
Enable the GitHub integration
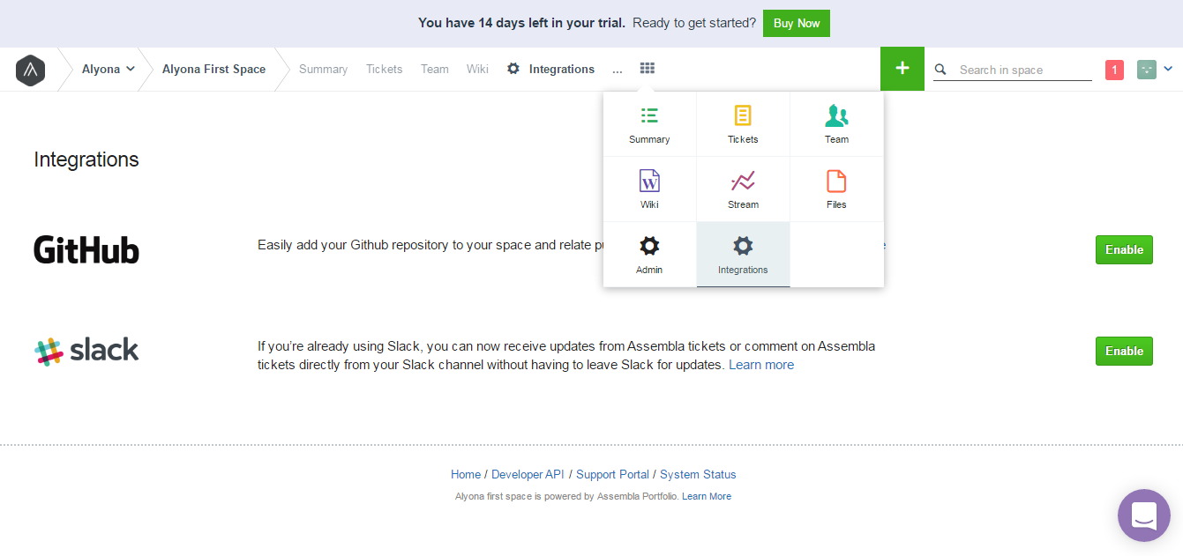[1124, 249]
